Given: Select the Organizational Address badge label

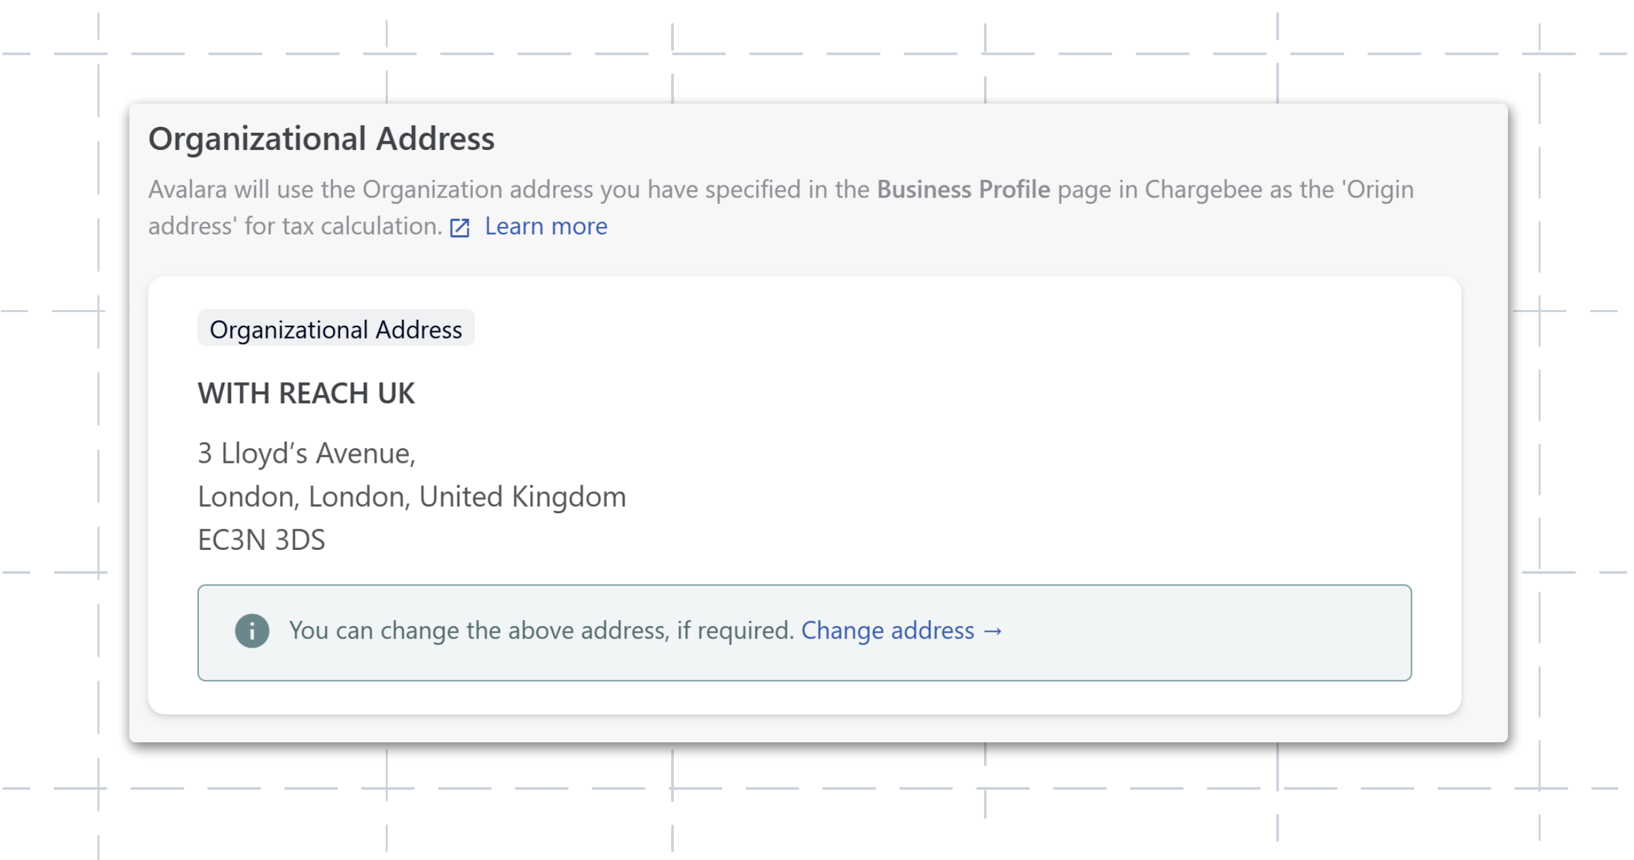Looking at the screenshot, I should pyautogui.click(x=336, y=329).
